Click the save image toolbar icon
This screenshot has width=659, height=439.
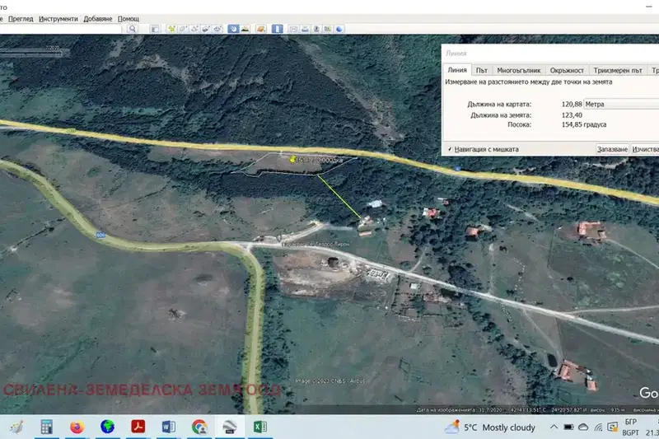point(316,29)
